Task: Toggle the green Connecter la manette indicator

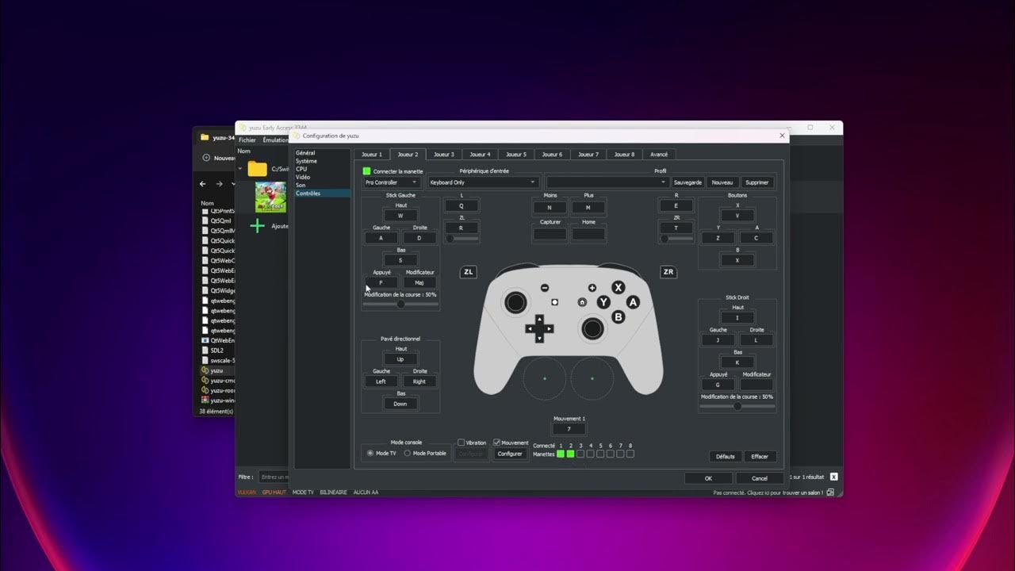Action: point(366,171)
